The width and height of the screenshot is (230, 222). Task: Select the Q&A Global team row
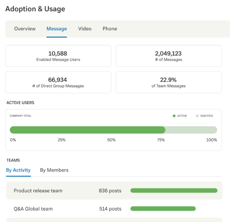click(114, 209)
